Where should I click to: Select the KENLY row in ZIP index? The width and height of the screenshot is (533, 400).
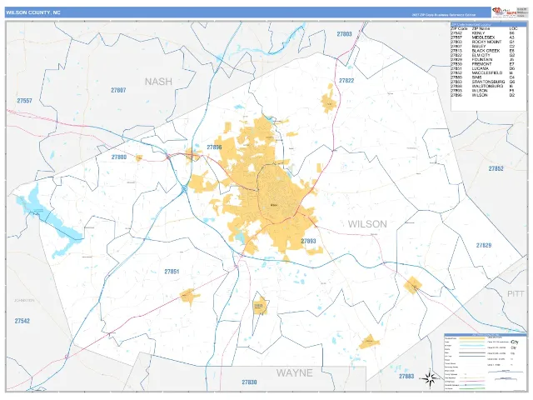[483, 33]
